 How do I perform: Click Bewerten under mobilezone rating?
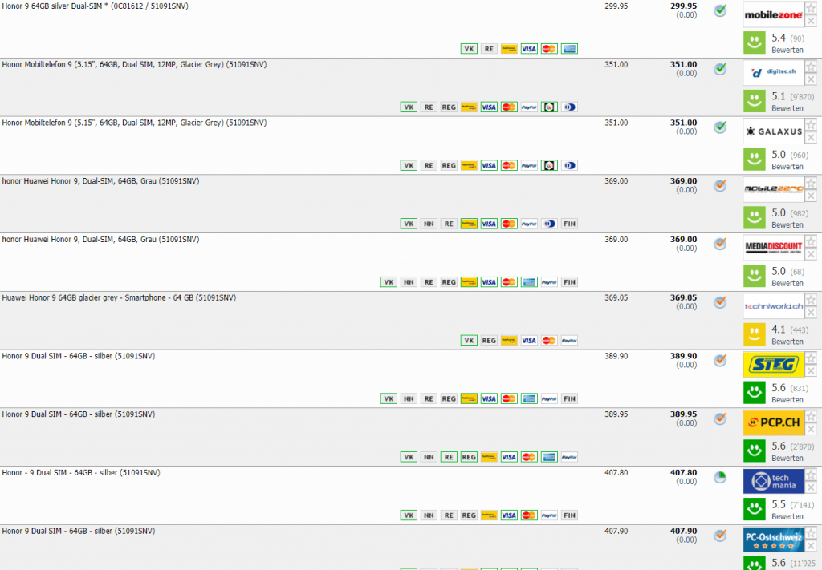[787, 51]
